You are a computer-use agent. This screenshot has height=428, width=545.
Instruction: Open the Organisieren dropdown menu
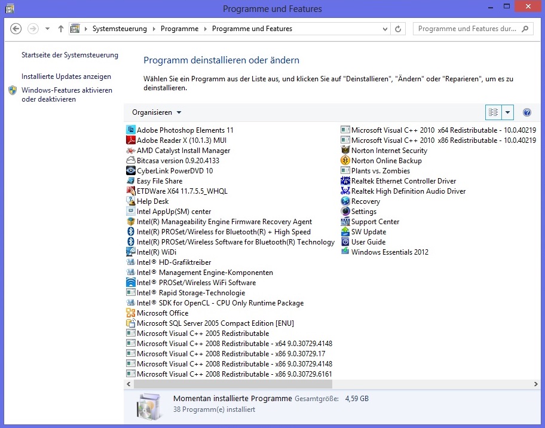[157, 112]
